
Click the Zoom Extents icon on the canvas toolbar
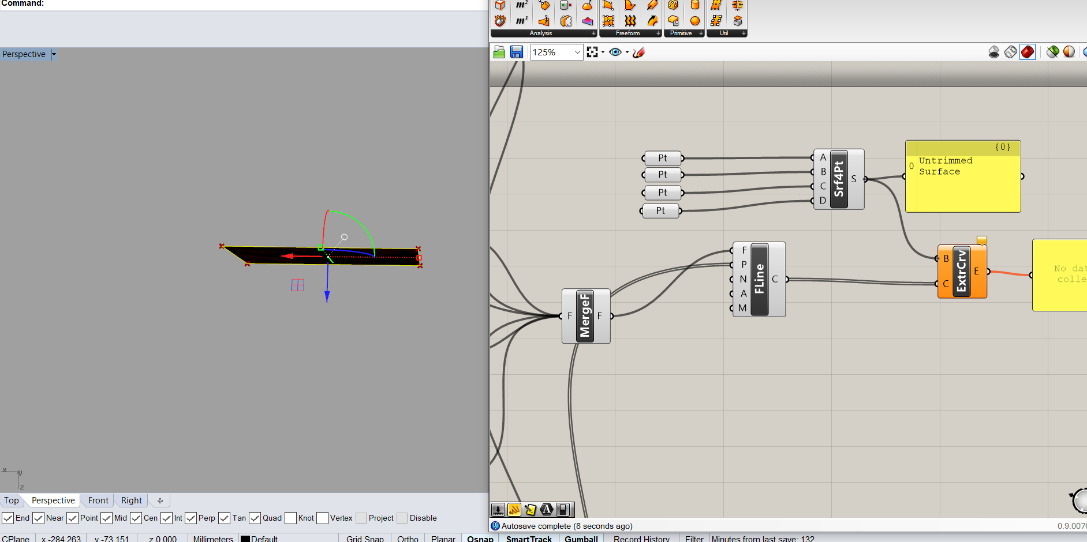[x=592, y=52]
